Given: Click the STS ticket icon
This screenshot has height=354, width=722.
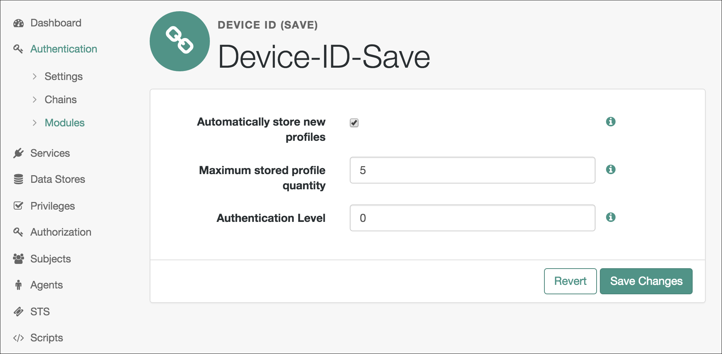Looking at the screenshot, I should pyautogui.click(x=18, y=311).
